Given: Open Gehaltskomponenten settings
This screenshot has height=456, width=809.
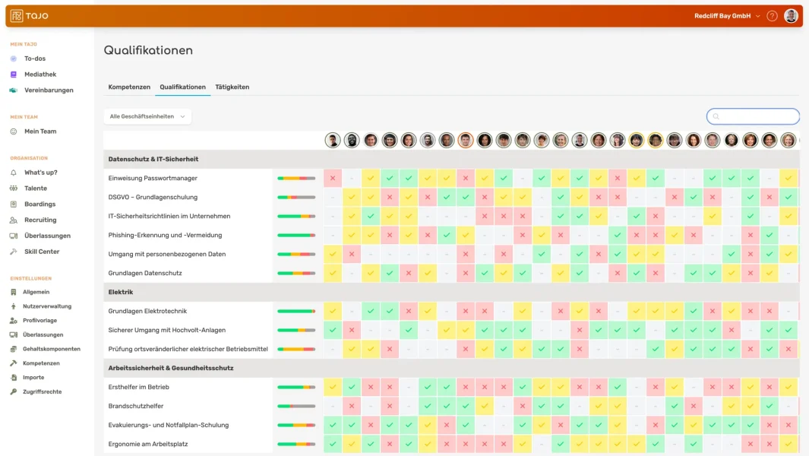Looking at the screenshot, I should point(52,349).
